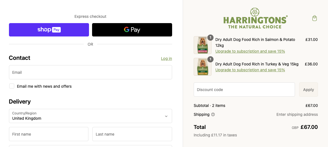
Task: Upgrade Salmon & Potato to subscription
Action: (x=250, y=51)
